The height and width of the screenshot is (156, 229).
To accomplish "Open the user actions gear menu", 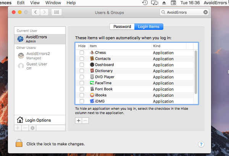I will coord(32,128).
